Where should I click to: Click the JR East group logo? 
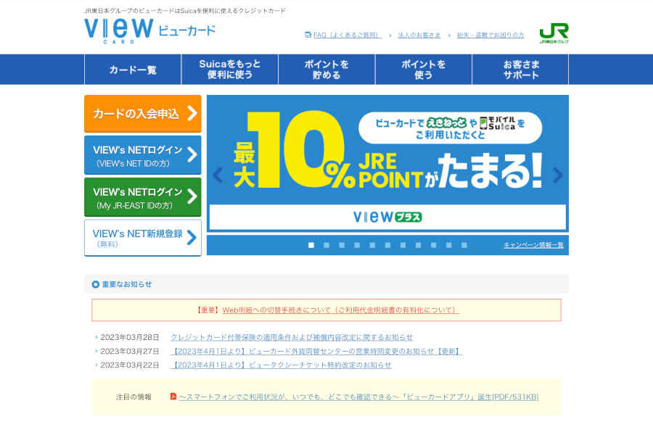coord(554,33)
